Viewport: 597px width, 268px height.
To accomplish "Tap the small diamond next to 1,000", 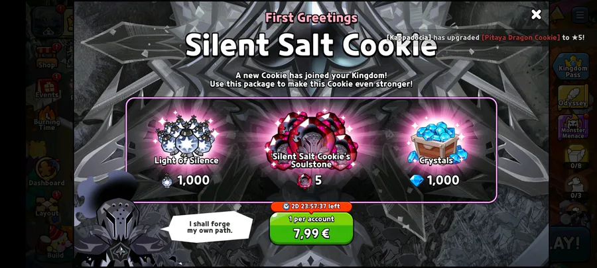I will click(417, 180).
